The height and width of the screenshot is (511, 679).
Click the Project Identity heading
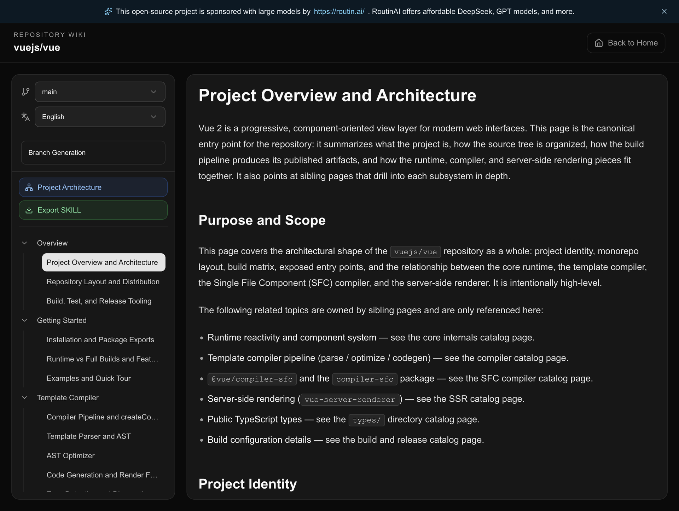point(248,484)
